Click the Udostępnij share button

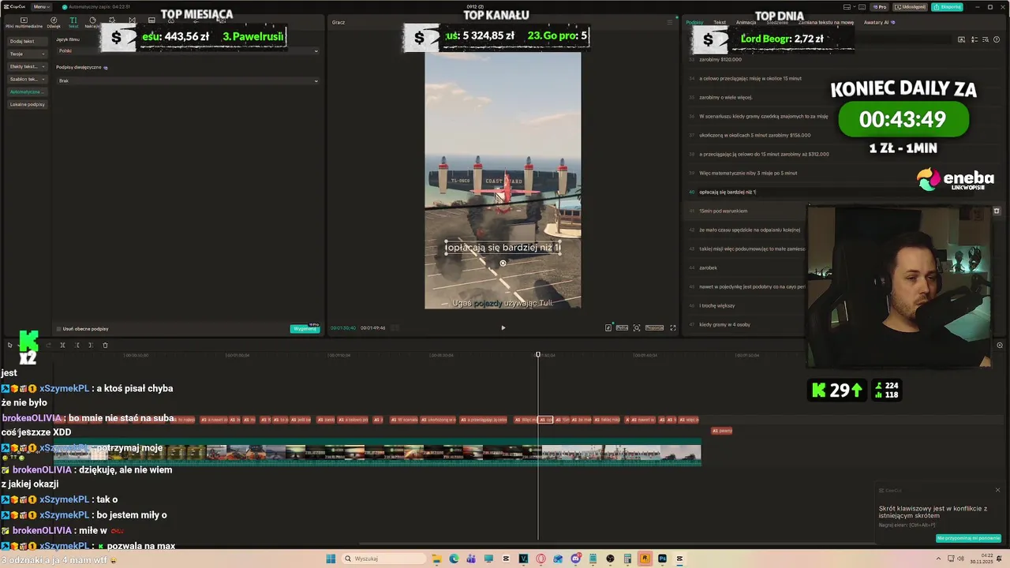click(911, 6)
